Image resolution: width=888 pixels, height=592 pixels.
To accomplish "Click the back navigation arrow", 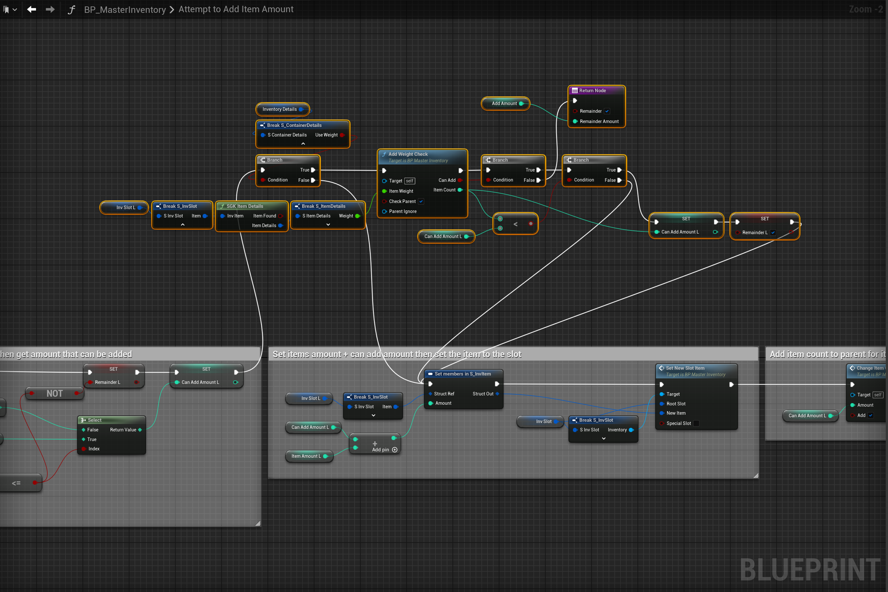I will coord(32,9).
